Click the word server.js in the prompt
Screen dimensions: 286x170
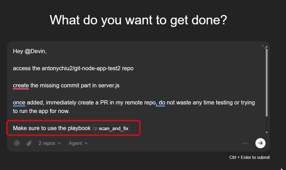point(109,86)
